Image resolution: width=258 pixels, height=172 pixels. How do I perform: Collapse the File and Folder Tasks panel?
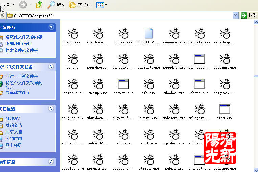point(51,66)
